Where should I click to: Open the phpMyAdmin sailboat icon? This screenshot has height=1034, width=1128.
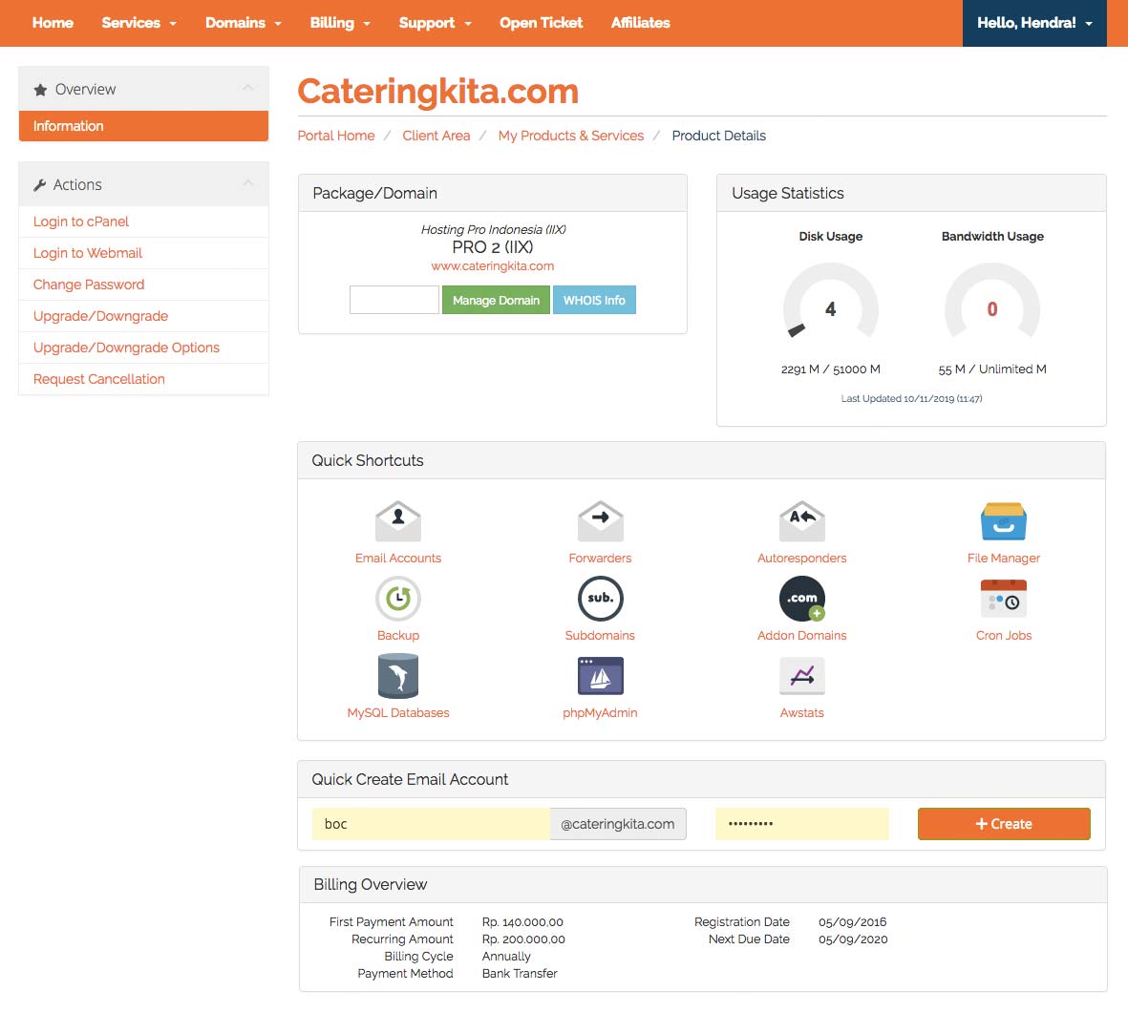click(600, 676)
